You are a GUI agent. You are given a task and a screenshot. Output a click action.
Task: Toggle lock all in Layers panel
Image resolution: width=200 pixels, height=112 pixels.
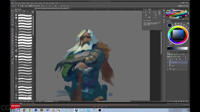point(176,59)
